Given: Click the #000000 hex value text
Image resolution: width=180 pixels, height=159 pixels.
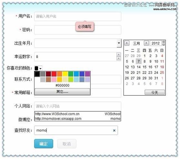Looking at the screenshot, I should click(62, 85).
